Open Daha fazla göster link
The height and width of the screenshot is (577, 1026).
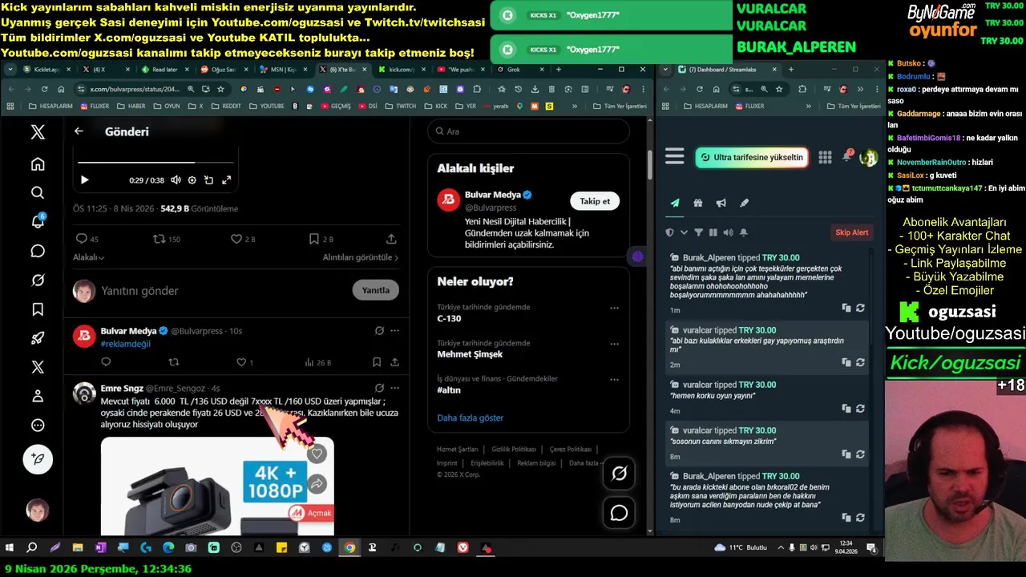click(x=470, y=418)
